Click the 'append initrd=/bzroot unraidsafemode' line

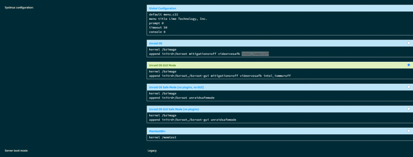(x=182, y=98)
